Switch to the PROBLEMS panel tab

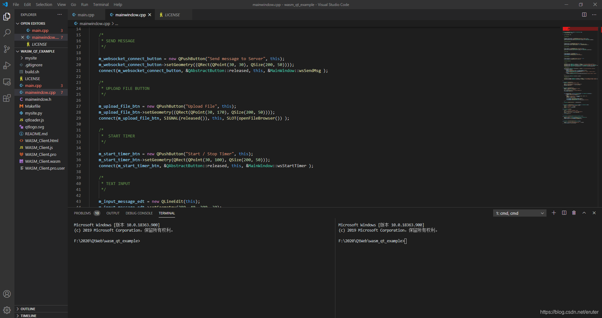[x=87, y=213]
